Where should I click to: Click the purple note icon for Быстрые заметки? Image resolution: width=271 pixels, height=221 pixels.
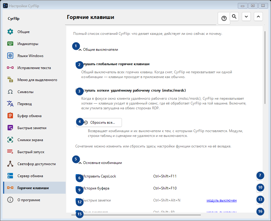point(10,128)
